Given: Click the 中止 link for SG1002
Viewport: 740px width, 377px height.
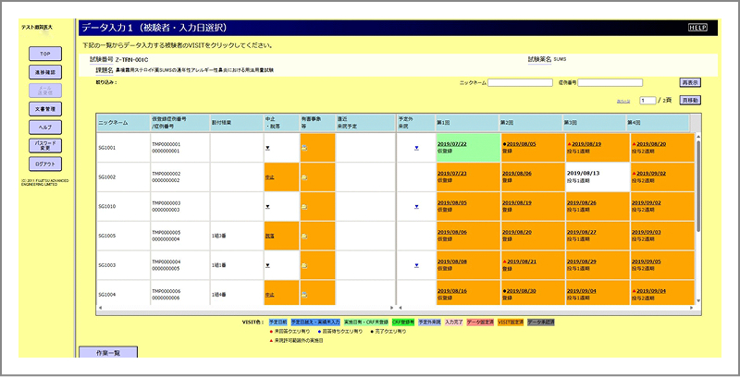Looking at the screenshot, I should coord(270,176).
